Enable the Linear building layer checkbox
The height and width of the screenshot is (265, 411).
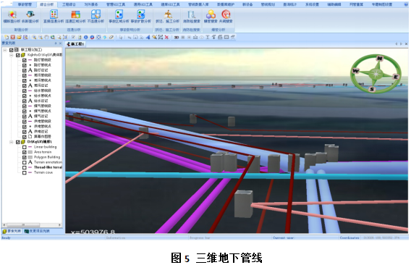[x=25, y=147]
